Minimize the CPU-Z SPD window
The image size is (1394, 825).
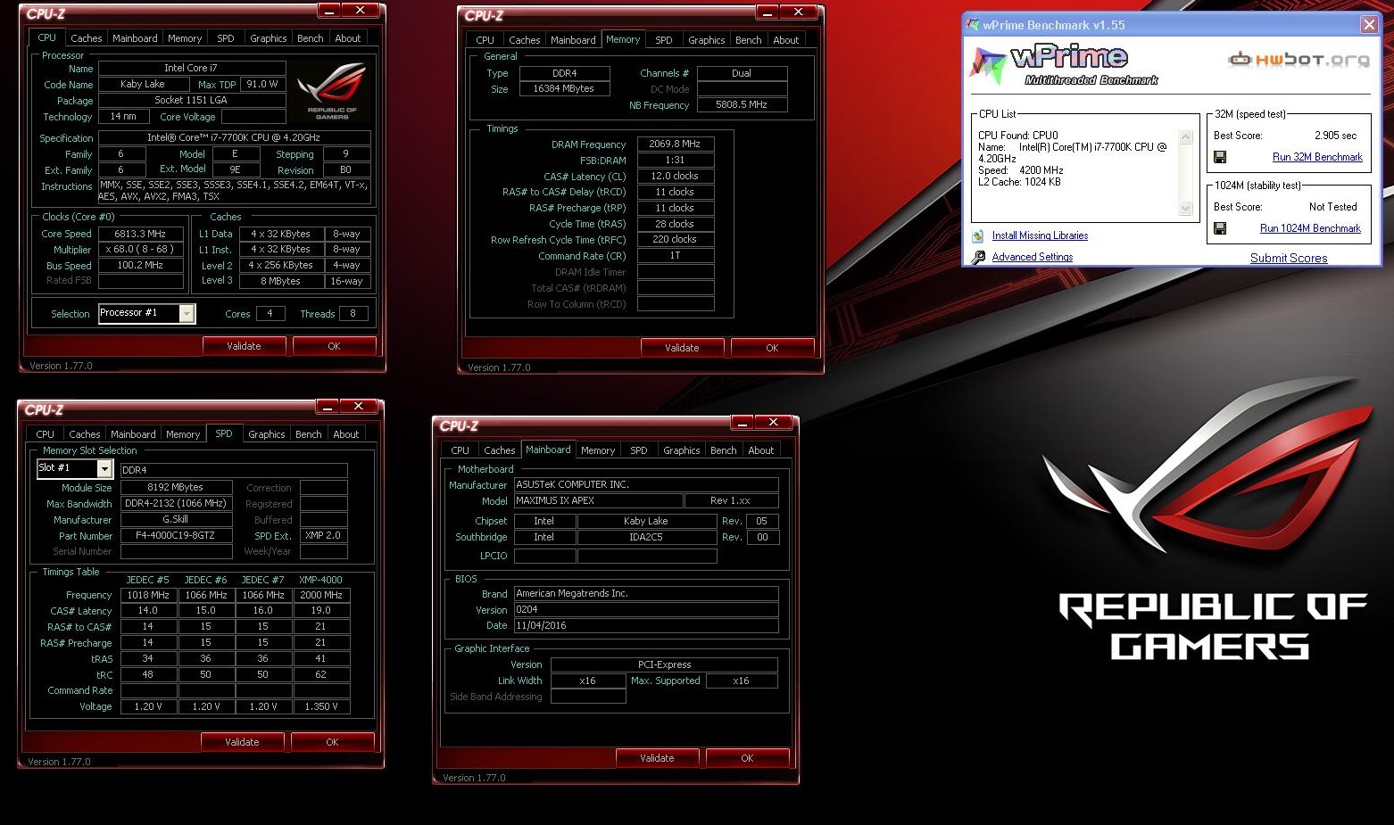coord(328,407)
